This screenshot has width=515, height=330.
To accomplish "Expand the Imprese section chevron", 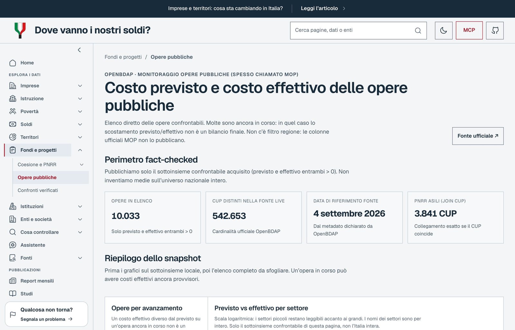I will click(x=80, y=86).
